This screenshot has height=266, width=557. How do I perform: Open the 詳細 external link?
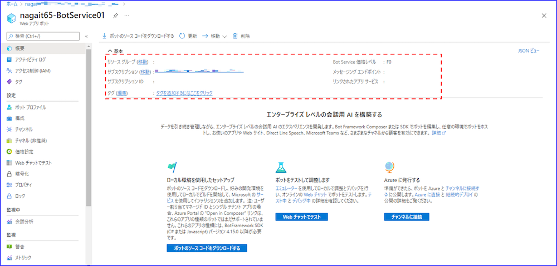[x=438, y=133]
